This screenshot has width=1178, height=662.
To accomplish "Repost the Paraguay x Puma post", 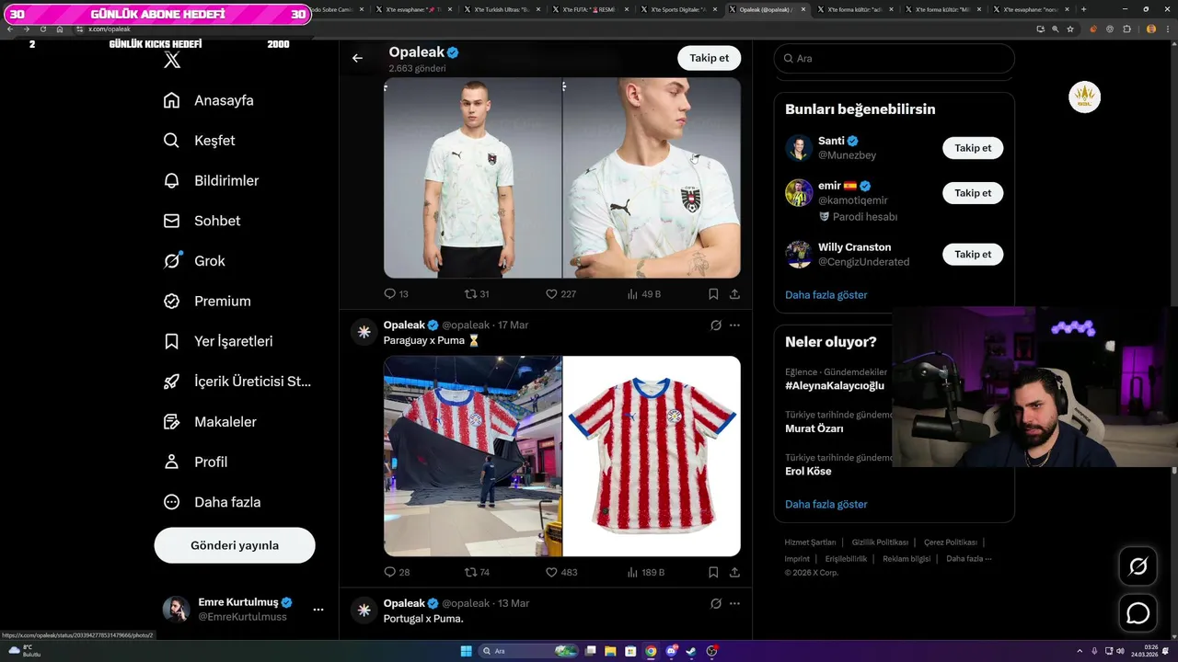I will 477,572.
